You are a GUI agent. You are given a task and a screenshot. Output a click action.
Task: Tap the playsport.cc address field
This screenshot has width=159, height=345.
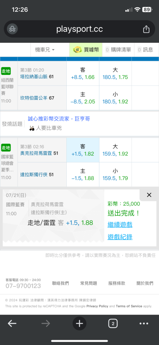79,29
